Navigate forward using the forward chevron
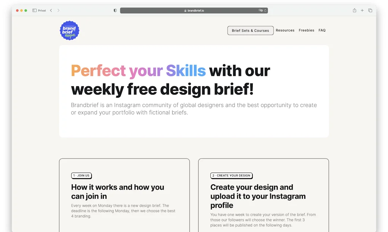The image size is (388, 232). pos(59,10)
